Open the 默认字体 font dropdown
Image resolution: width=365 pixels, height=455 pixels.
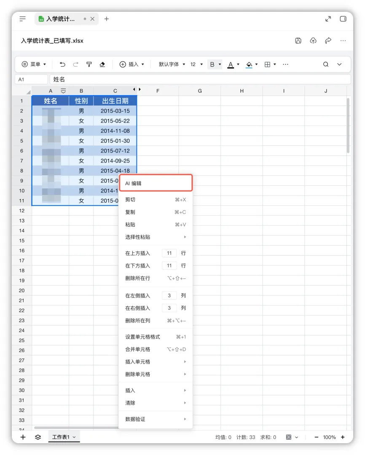pos(172,64)
